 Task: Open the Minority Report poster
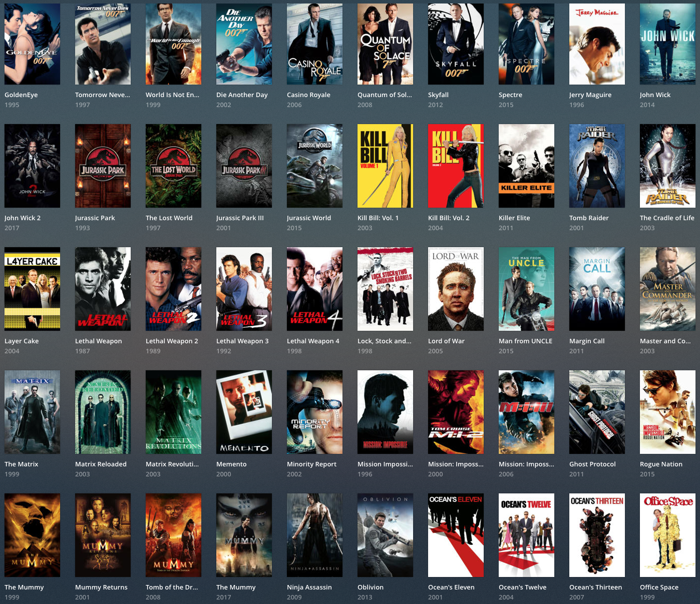314,412
